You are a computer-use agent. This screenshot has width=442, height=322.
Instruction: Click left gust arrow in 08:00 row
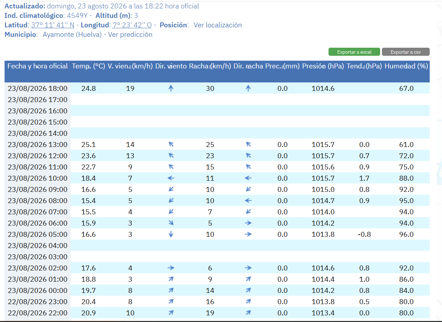248,201
